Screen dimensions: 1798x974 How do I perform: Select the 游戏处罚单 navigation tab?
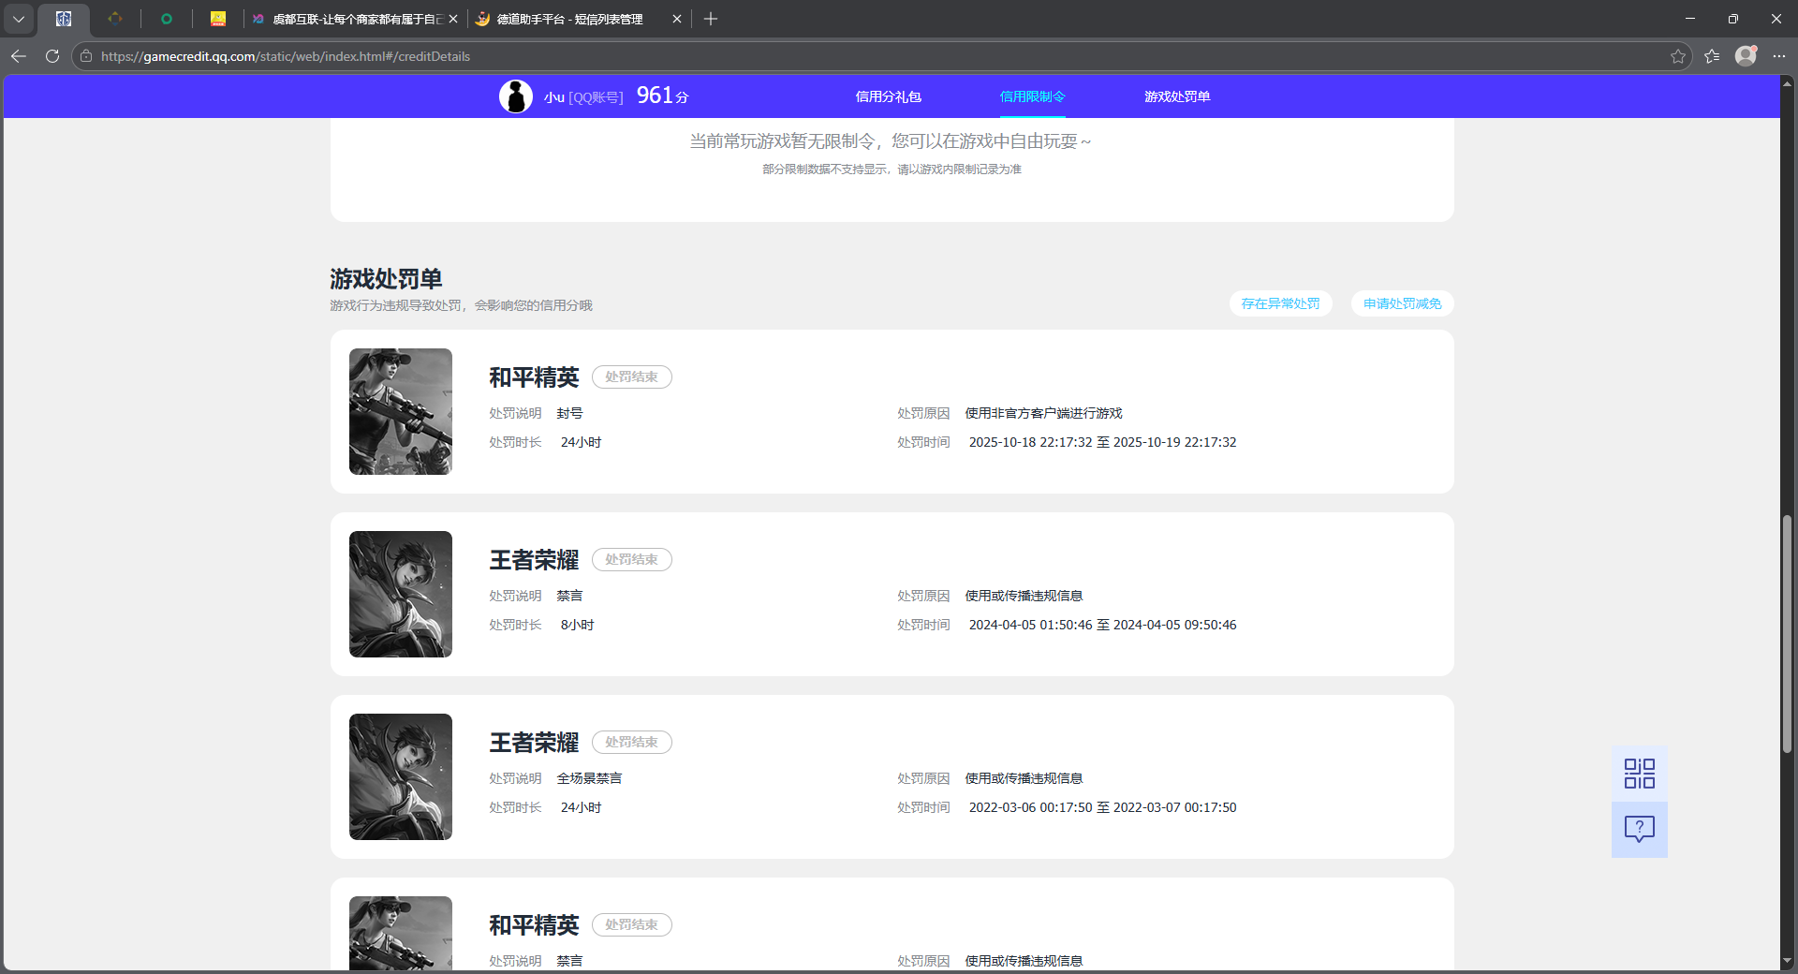pos(1176,96)
